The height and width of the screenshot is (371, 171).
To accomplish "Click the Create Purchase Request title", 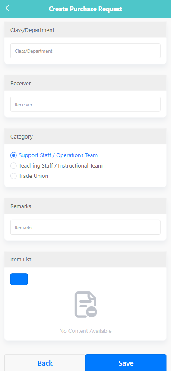I will [x=85, y=9].
